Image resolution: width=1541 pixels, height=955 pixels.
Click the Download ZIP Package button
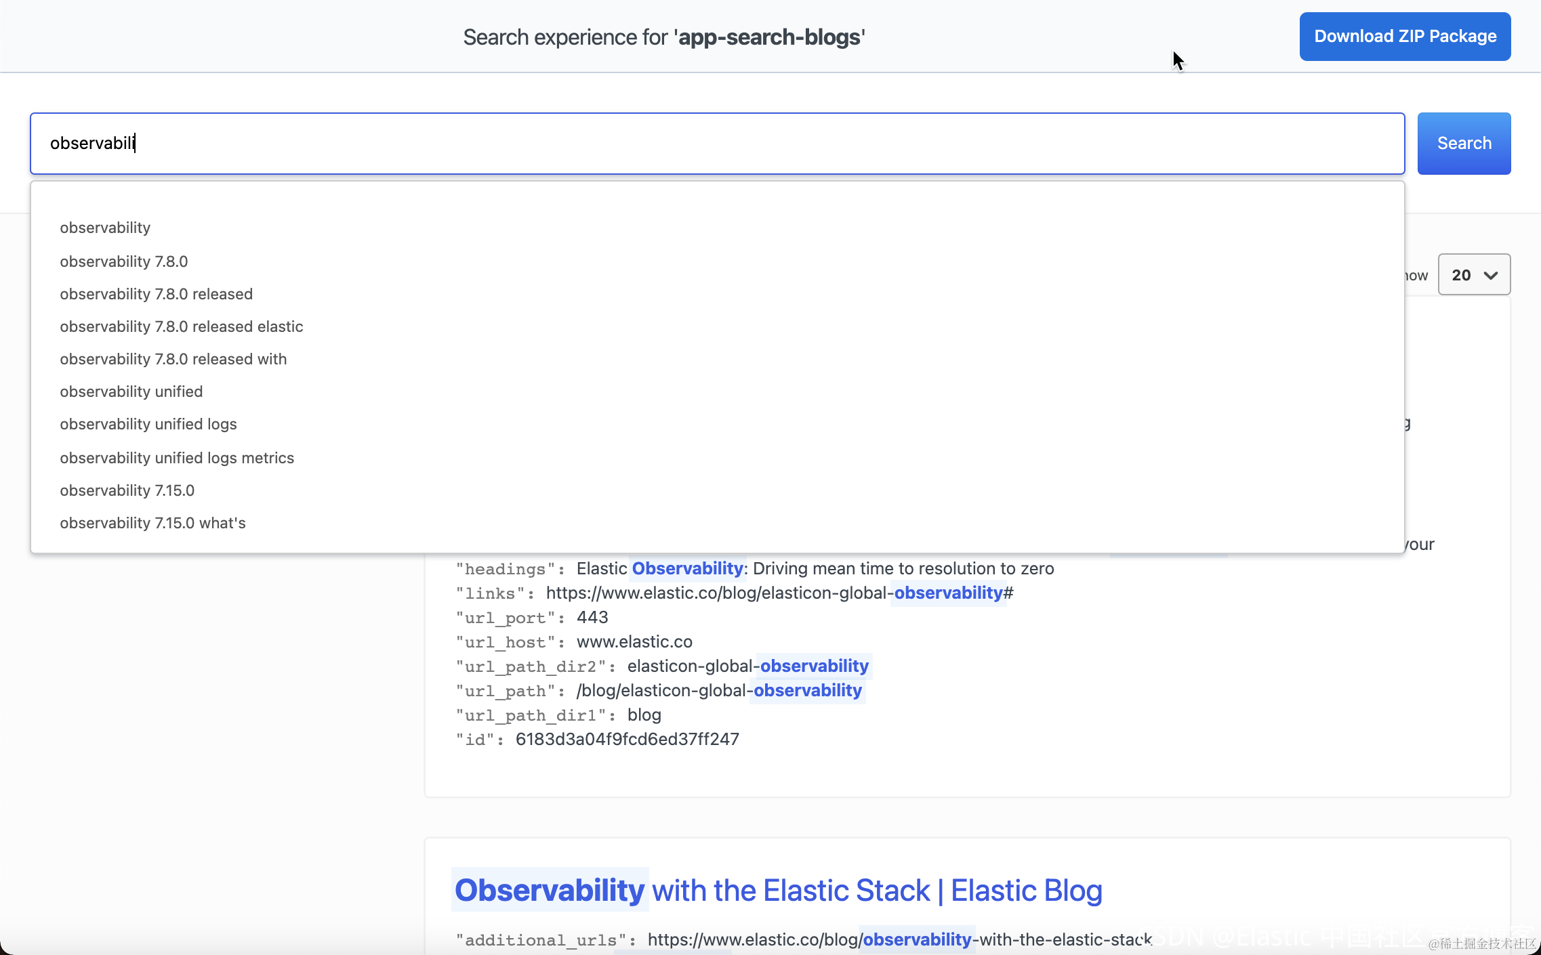pyautogui.click(x=1405, y=37)
